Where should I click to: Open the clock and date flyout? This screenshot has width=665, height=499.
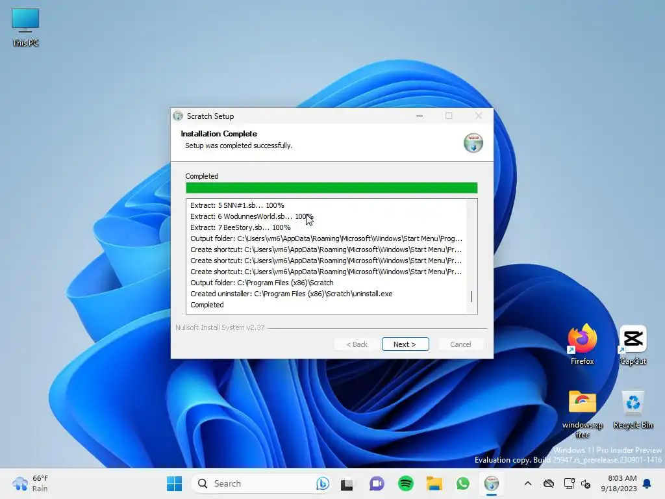point(619,483)
